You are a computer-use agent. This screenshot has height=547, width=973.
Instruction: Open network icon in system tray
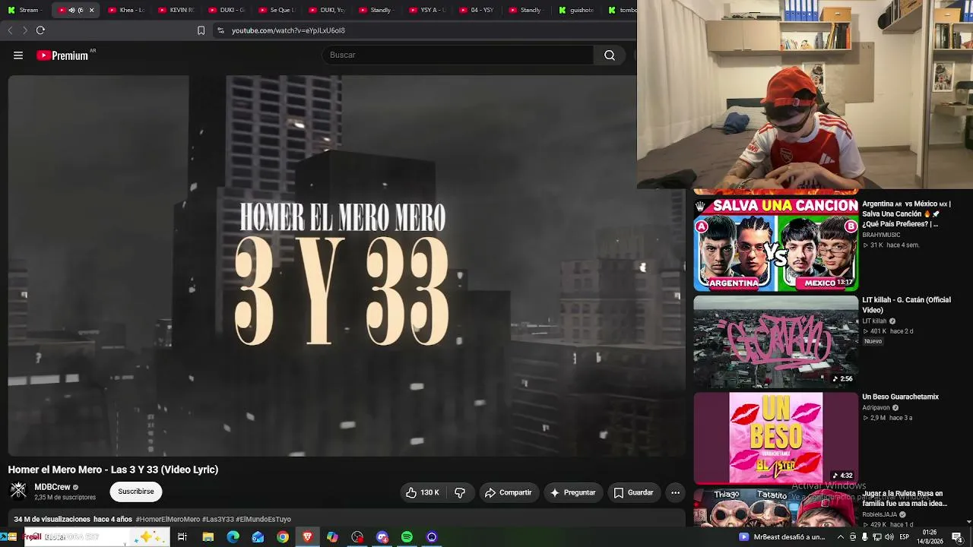click(x=877, y=537)
